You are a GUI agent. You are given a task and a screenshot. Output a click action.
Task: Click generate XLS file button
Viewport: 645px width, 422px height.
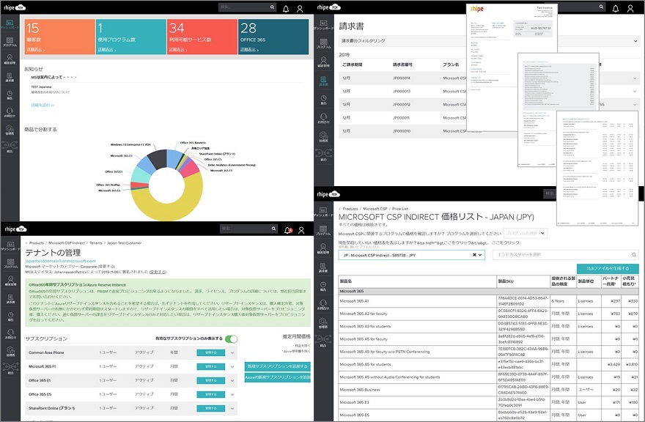pyautogui.click(x=608, y=269)
